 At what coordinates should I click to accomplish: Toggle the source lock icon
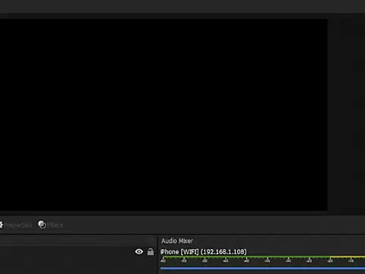click(151, 252)
